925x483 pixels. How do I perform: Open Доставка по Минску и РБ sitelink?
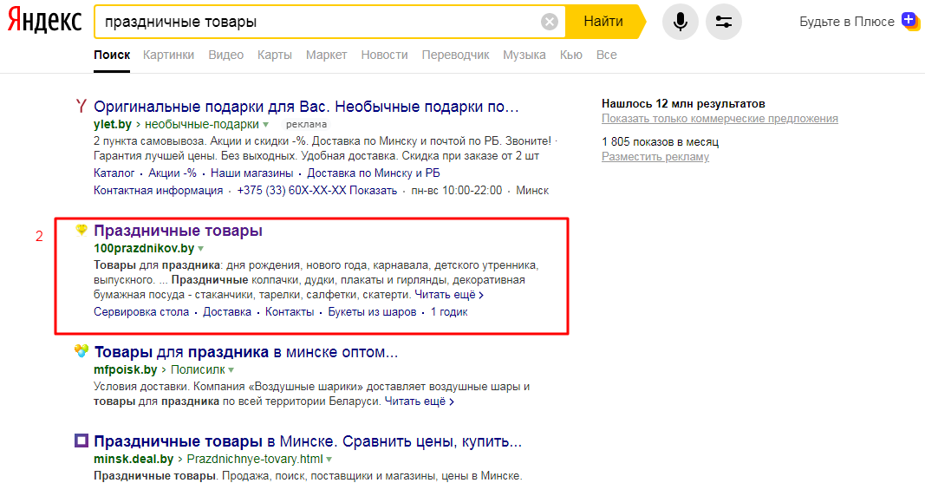[374, 173]
